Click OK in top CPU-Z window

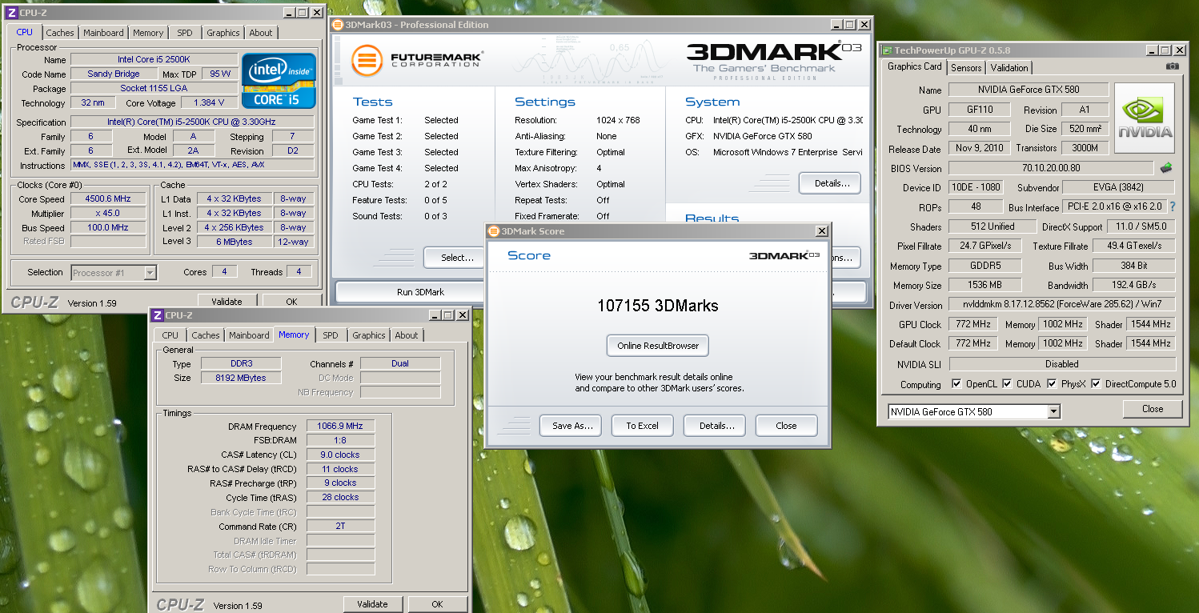point(291,302)
